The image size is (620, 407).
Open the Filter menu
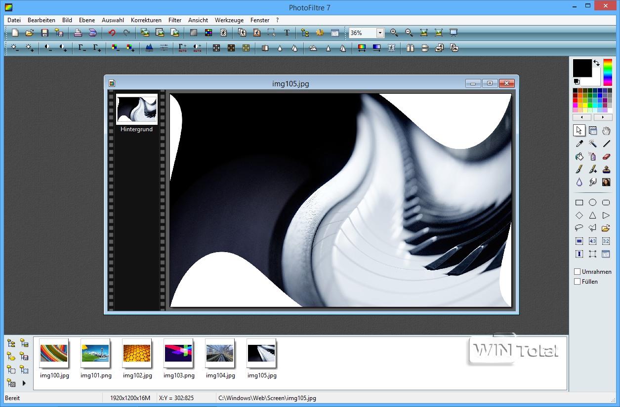pyautogui.click(x=175, y=20)
